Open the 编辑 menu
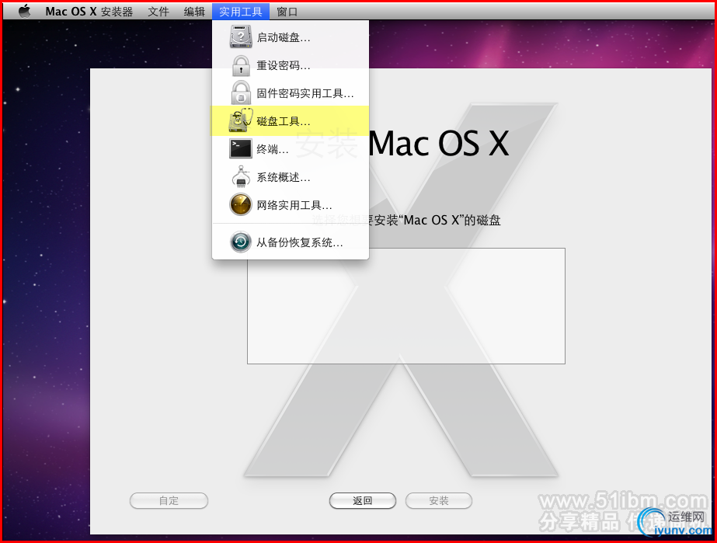717x543 pixels. (194, 12)
